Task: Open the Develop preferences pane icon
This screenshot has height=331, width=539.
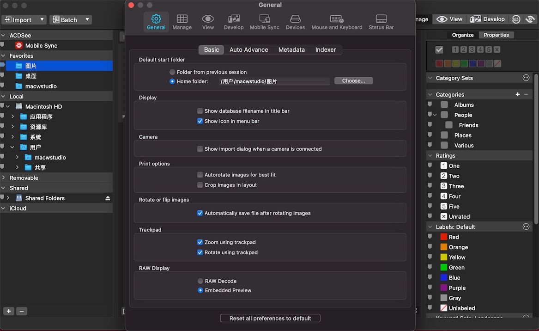Action: pyautogui.click(x=234, y=18)
